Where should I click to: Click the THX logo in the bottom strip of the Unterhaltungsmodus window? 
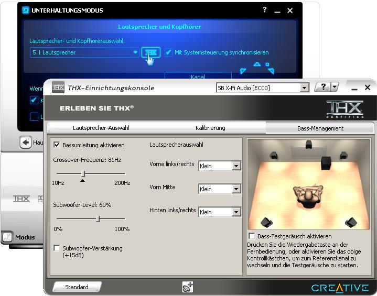21,199
